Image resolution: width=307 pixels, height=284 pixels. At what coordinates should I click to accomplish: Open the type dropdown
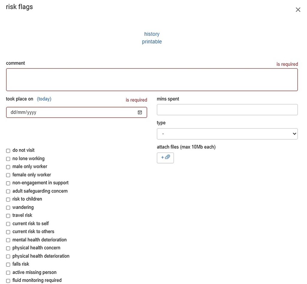click(227, 134)
